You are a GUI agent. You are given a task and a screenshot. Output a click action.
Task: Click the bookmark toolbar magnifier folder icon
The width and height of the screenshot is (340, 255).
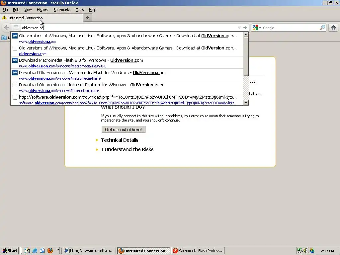(x=4, y=38)
